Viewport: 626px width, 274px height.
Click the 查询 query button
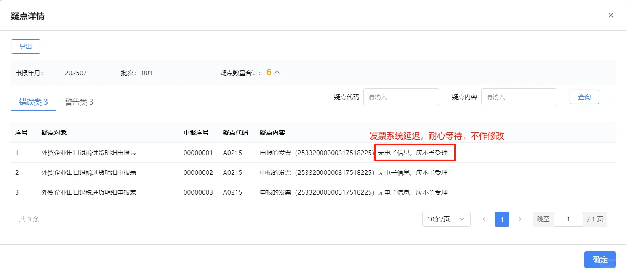click(584, 97)
